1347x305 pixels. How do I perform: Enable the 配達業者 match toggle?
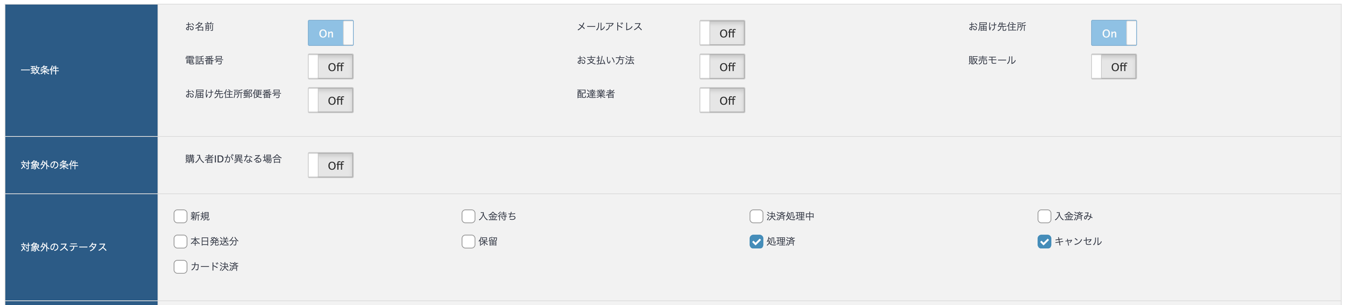(x=722, y=100)
